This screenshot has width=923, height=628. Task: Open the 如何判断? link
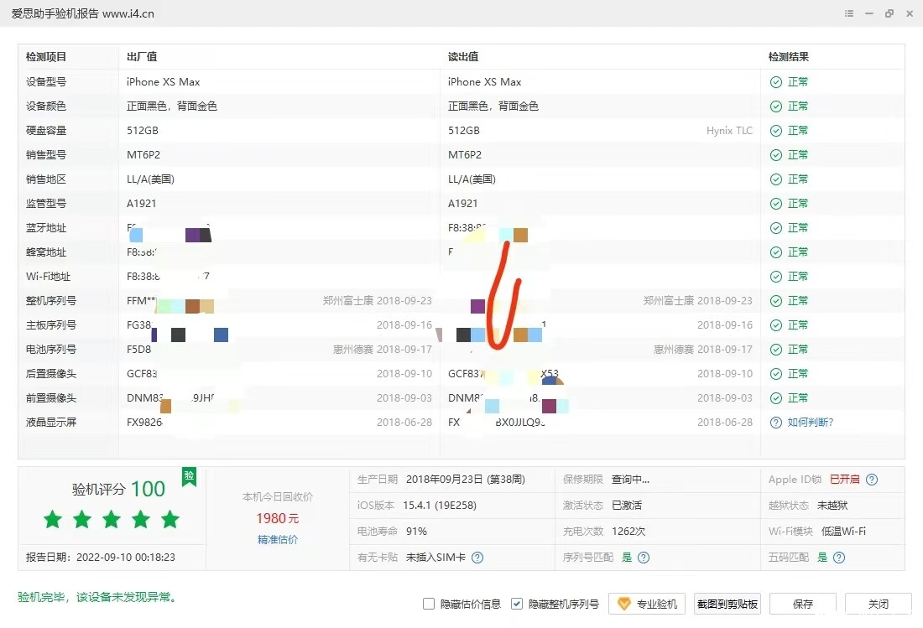[x=810, y=423]
